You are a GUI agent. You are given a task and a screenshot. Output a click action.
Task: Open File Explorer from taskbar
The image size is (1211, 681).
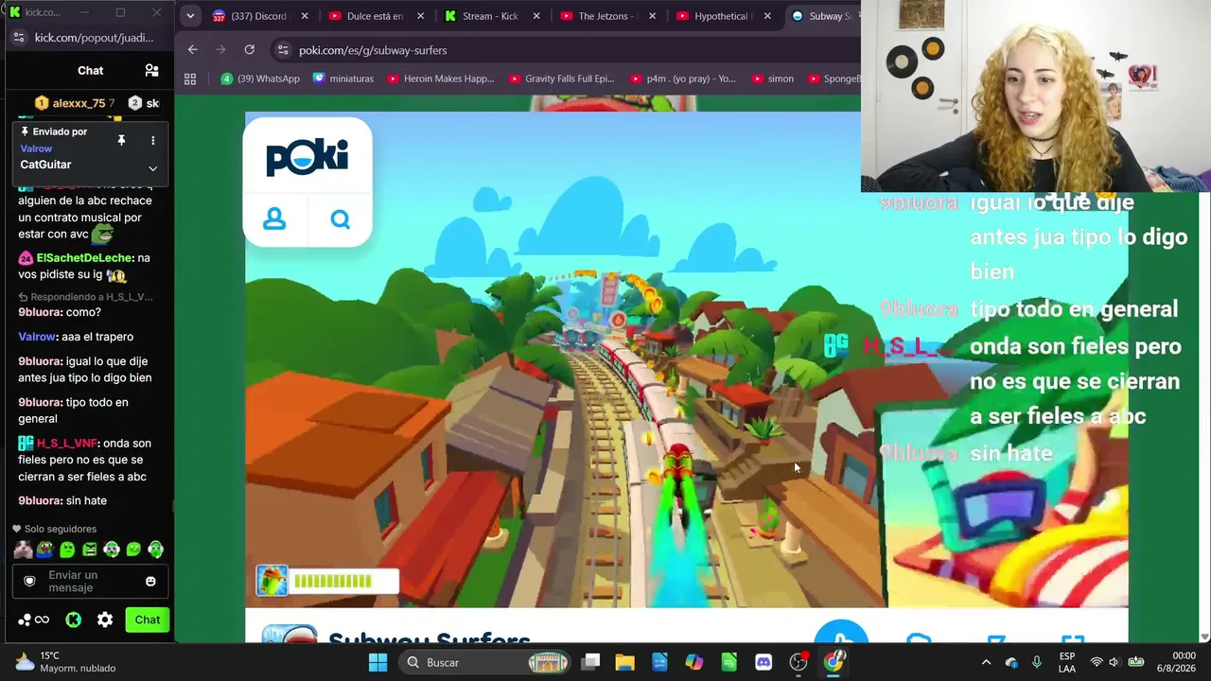point(624,662)
